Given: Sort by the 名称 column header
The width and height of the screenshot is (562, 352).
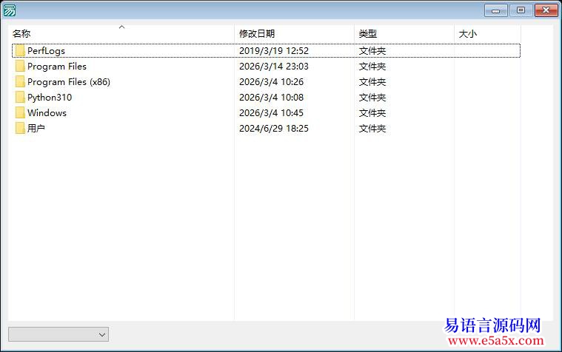Looking at the screenshot, I should 121,34.
